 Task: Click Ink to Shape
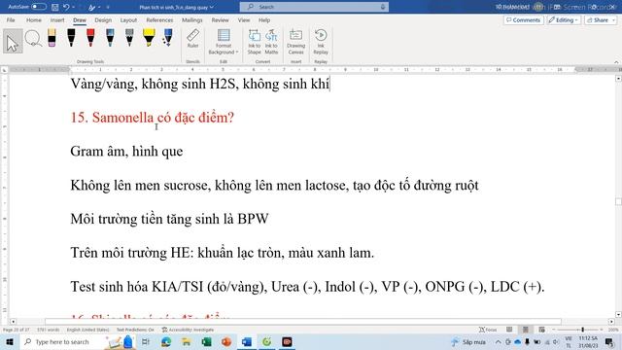point(255,42)
